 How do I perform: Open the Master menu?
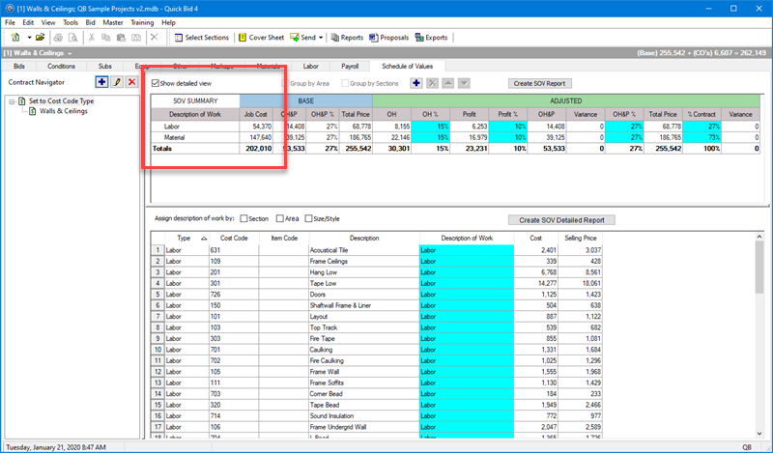coord(113,22)
